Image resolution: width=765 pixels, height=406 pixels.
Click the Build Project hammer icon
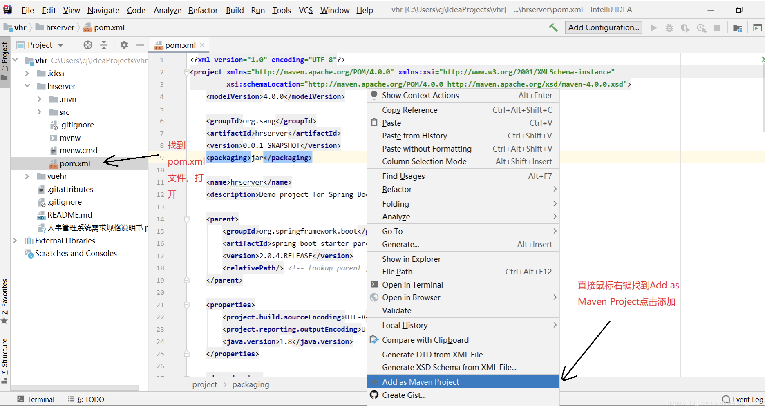(x=553, y=27)
